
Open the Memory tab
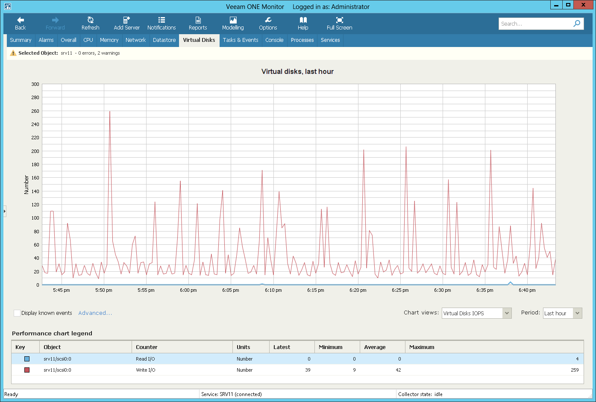click(109, 40)
